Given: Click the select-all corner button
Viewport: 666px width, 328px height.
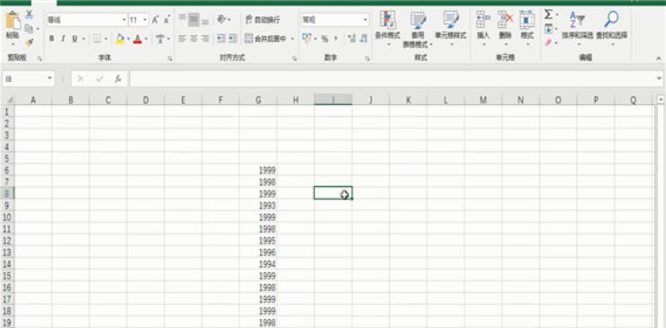Looking at the screenshot, I should (x=8, y=100).
